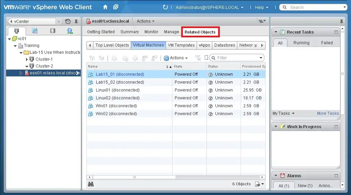Screen dimensions: 351x195
Task: Collapse the Alarms panel
Action: [x=276, y=176]
